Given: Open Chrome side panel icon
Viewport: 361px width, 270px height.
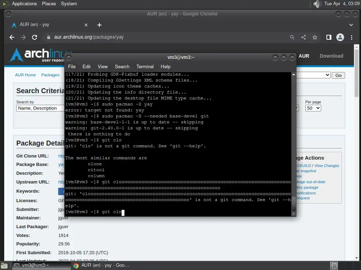Looking at the screenshot, I should click(x=329, y=37).
